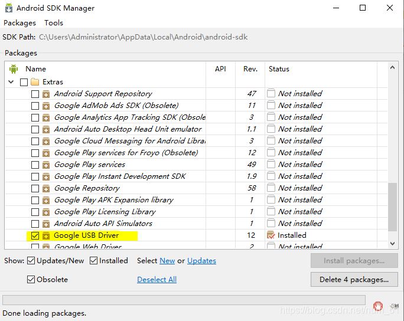This screenshot has height=321, width=404.
Task: Click the Select New link
Action: click(x=167, y=261)
